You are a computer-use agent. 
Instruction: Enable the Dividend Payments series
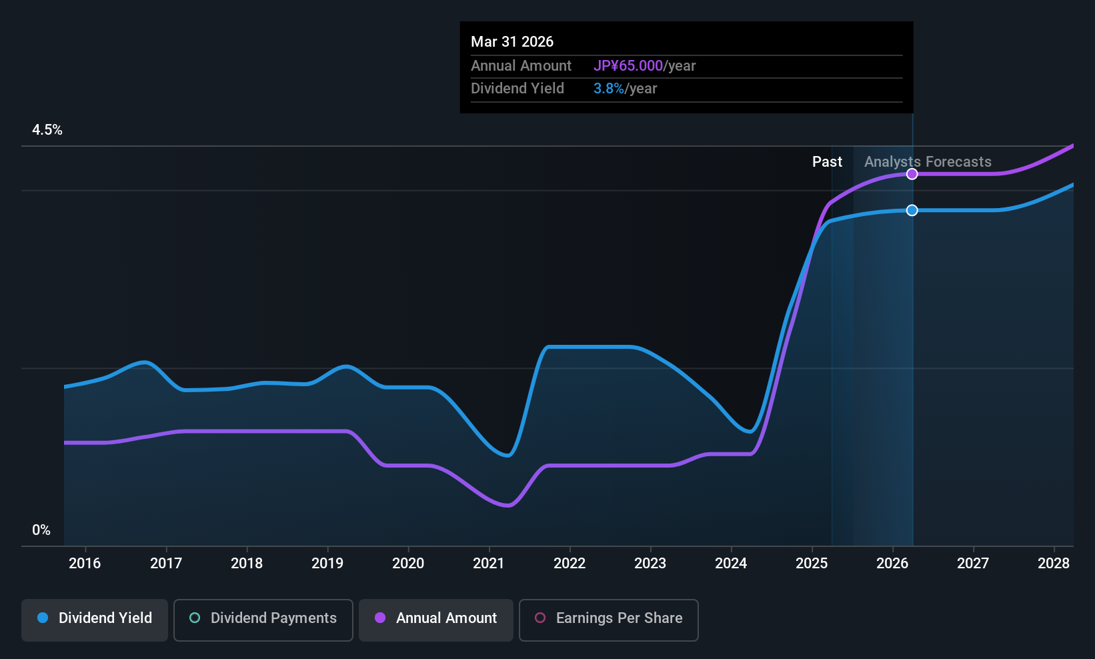click(x=263, y=620)
